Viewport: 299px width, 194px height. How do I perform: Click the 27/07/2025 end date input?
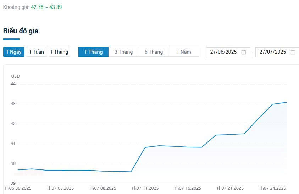(x=272, y=52)
